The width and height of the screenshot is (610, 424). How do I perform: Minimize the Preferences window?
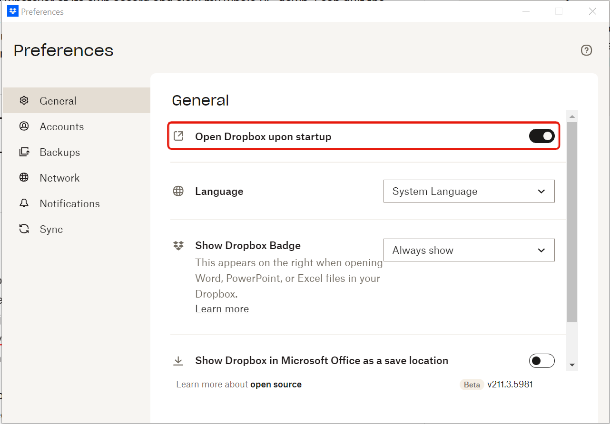click(x=526, y=11)
